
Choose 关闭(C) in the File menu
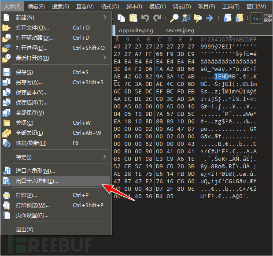56,123
